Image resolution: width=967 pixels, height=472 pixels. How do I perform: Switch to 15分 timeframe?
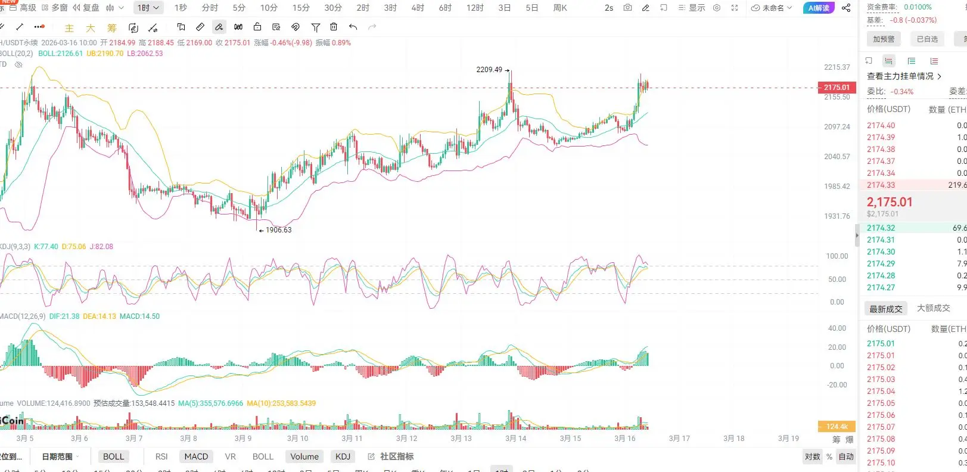tap(301, 8)
